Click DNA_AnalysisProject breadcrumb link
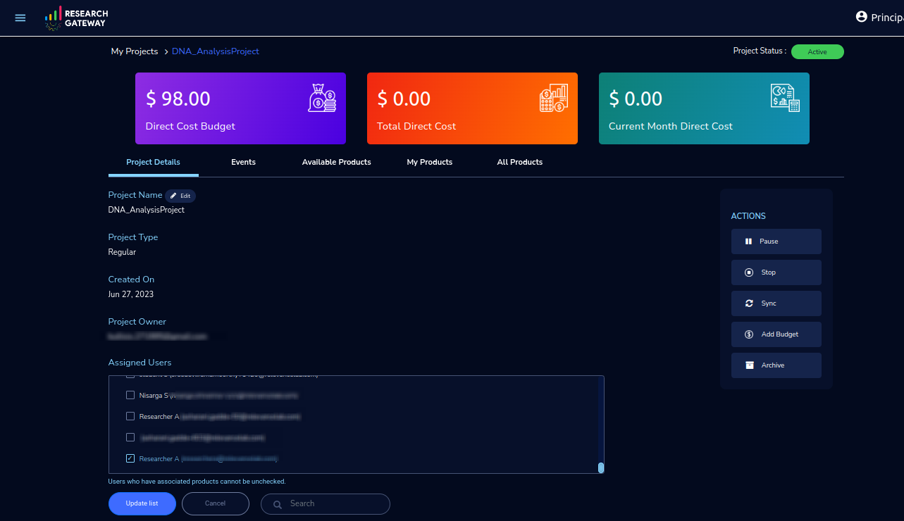Image resolution: width=904 pixels, height=521 pixels. tap(216, 51)
